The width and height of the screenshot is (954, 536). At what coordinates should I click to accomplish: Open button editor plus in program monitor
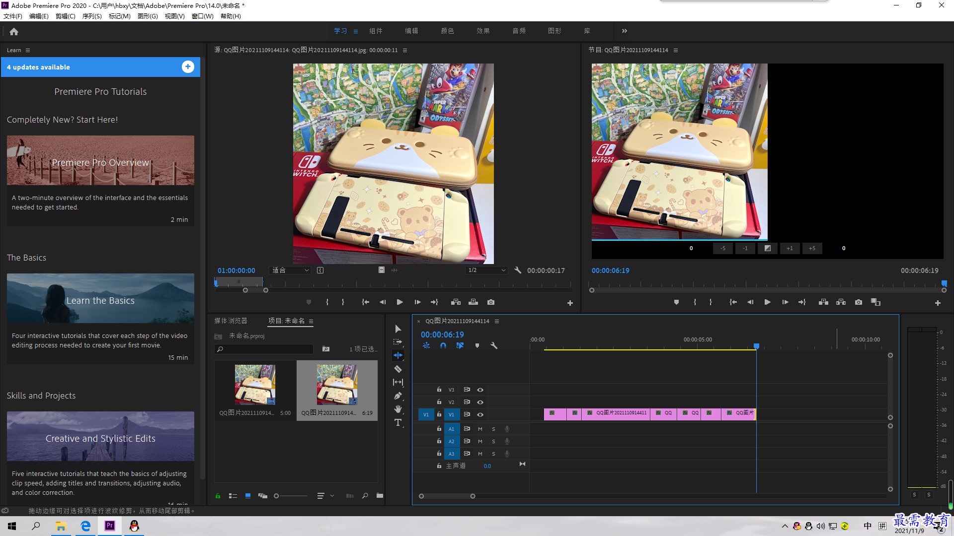[x=938, y=303]
